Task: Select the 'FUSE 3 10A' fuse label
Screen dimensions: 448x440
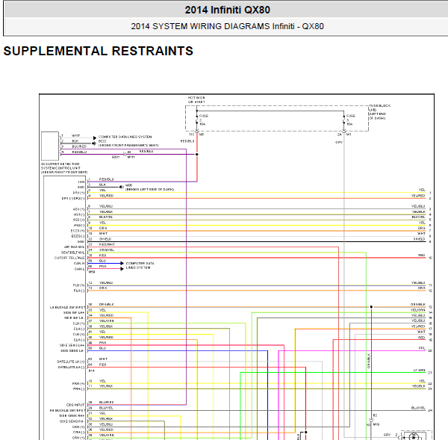Action: [351, 120]
